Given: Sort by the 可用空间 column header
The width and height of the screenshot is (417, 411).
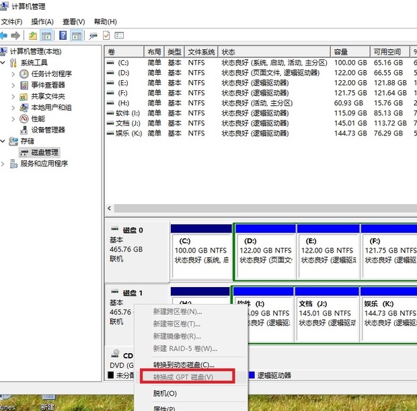Looking at the screenshot, I should (389, 52).
